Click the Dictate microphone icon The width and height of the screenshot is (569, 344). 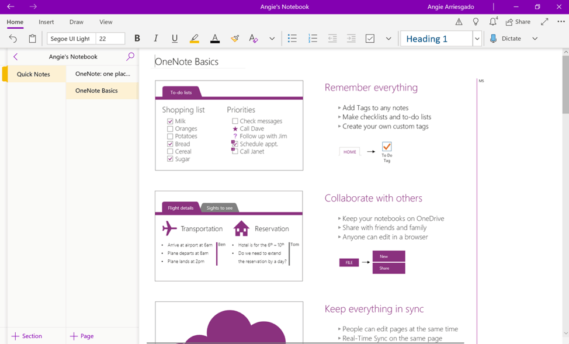pos(493,39)
